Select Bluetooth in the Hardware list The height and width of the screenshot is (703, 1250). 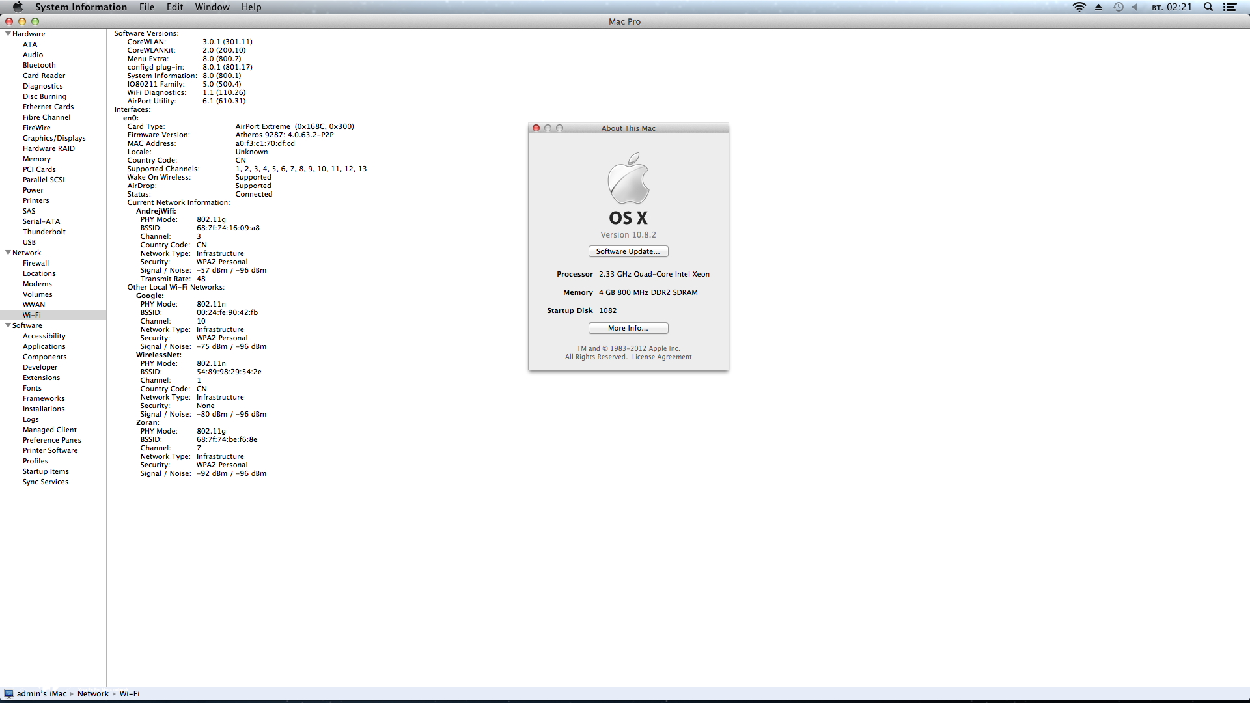point(39,65)
